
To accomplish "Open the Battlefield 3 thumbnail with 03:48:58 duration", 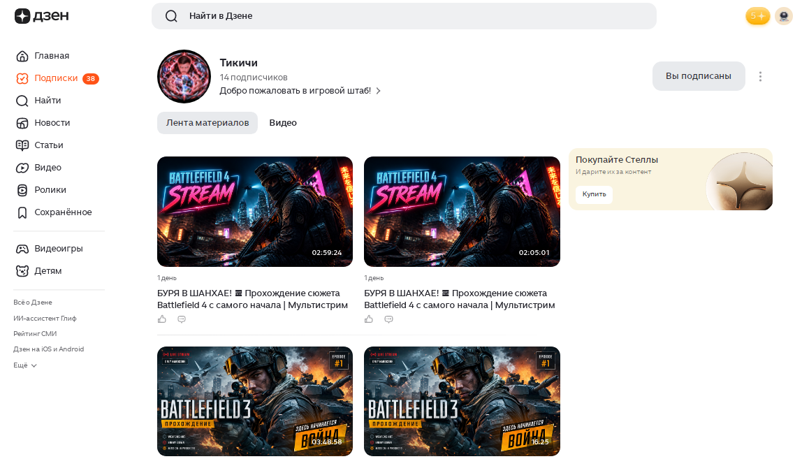I will click(255, 401).
